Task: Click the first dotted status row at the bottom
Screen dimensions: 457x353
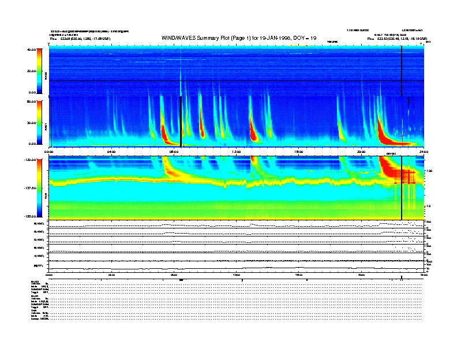Action: coord(235,284)
